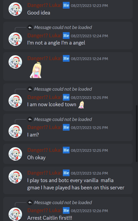138x221 pixels.
Task: Click small angel emoji after 'lcoked town'
Action: click(81, 105)
